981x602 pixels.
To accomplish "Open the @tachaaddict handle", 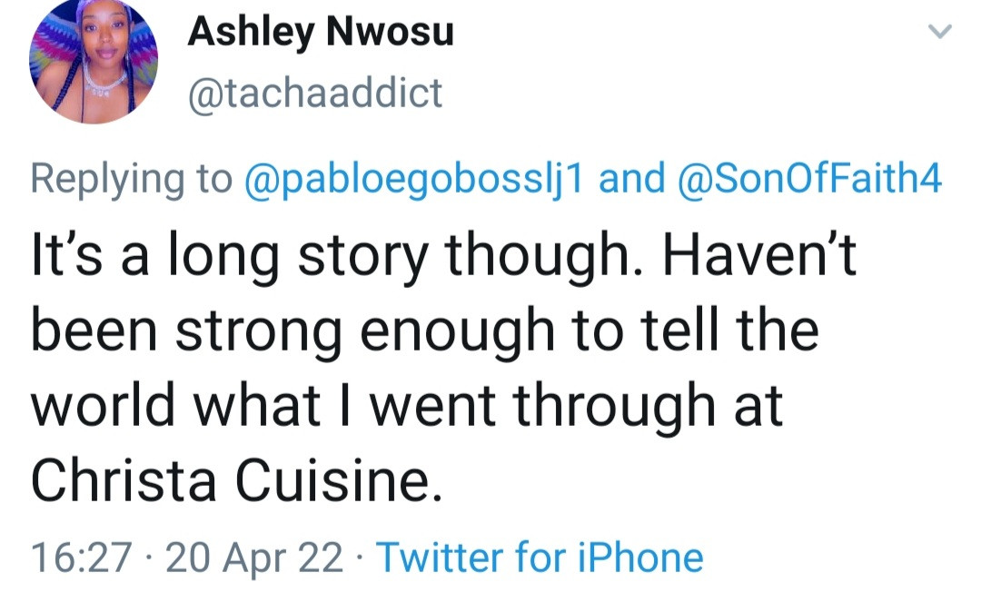I will [314, 94].
